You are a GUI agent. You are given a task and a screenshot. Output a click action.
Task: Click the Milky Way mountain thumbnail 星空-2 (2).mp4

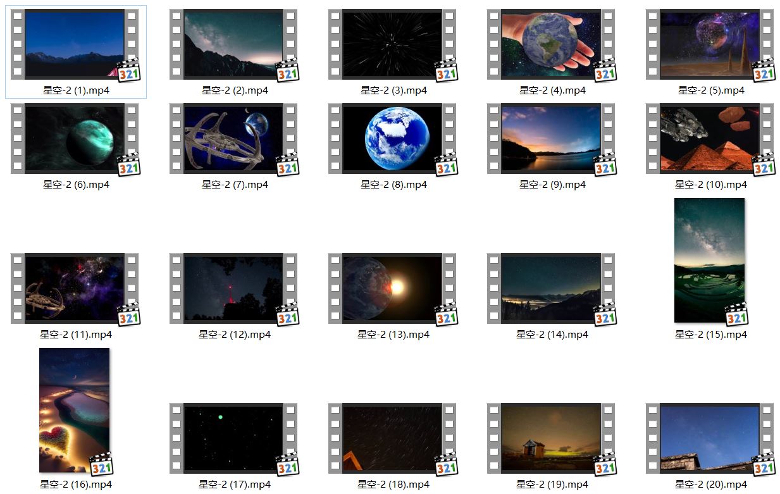coord(233,44)
